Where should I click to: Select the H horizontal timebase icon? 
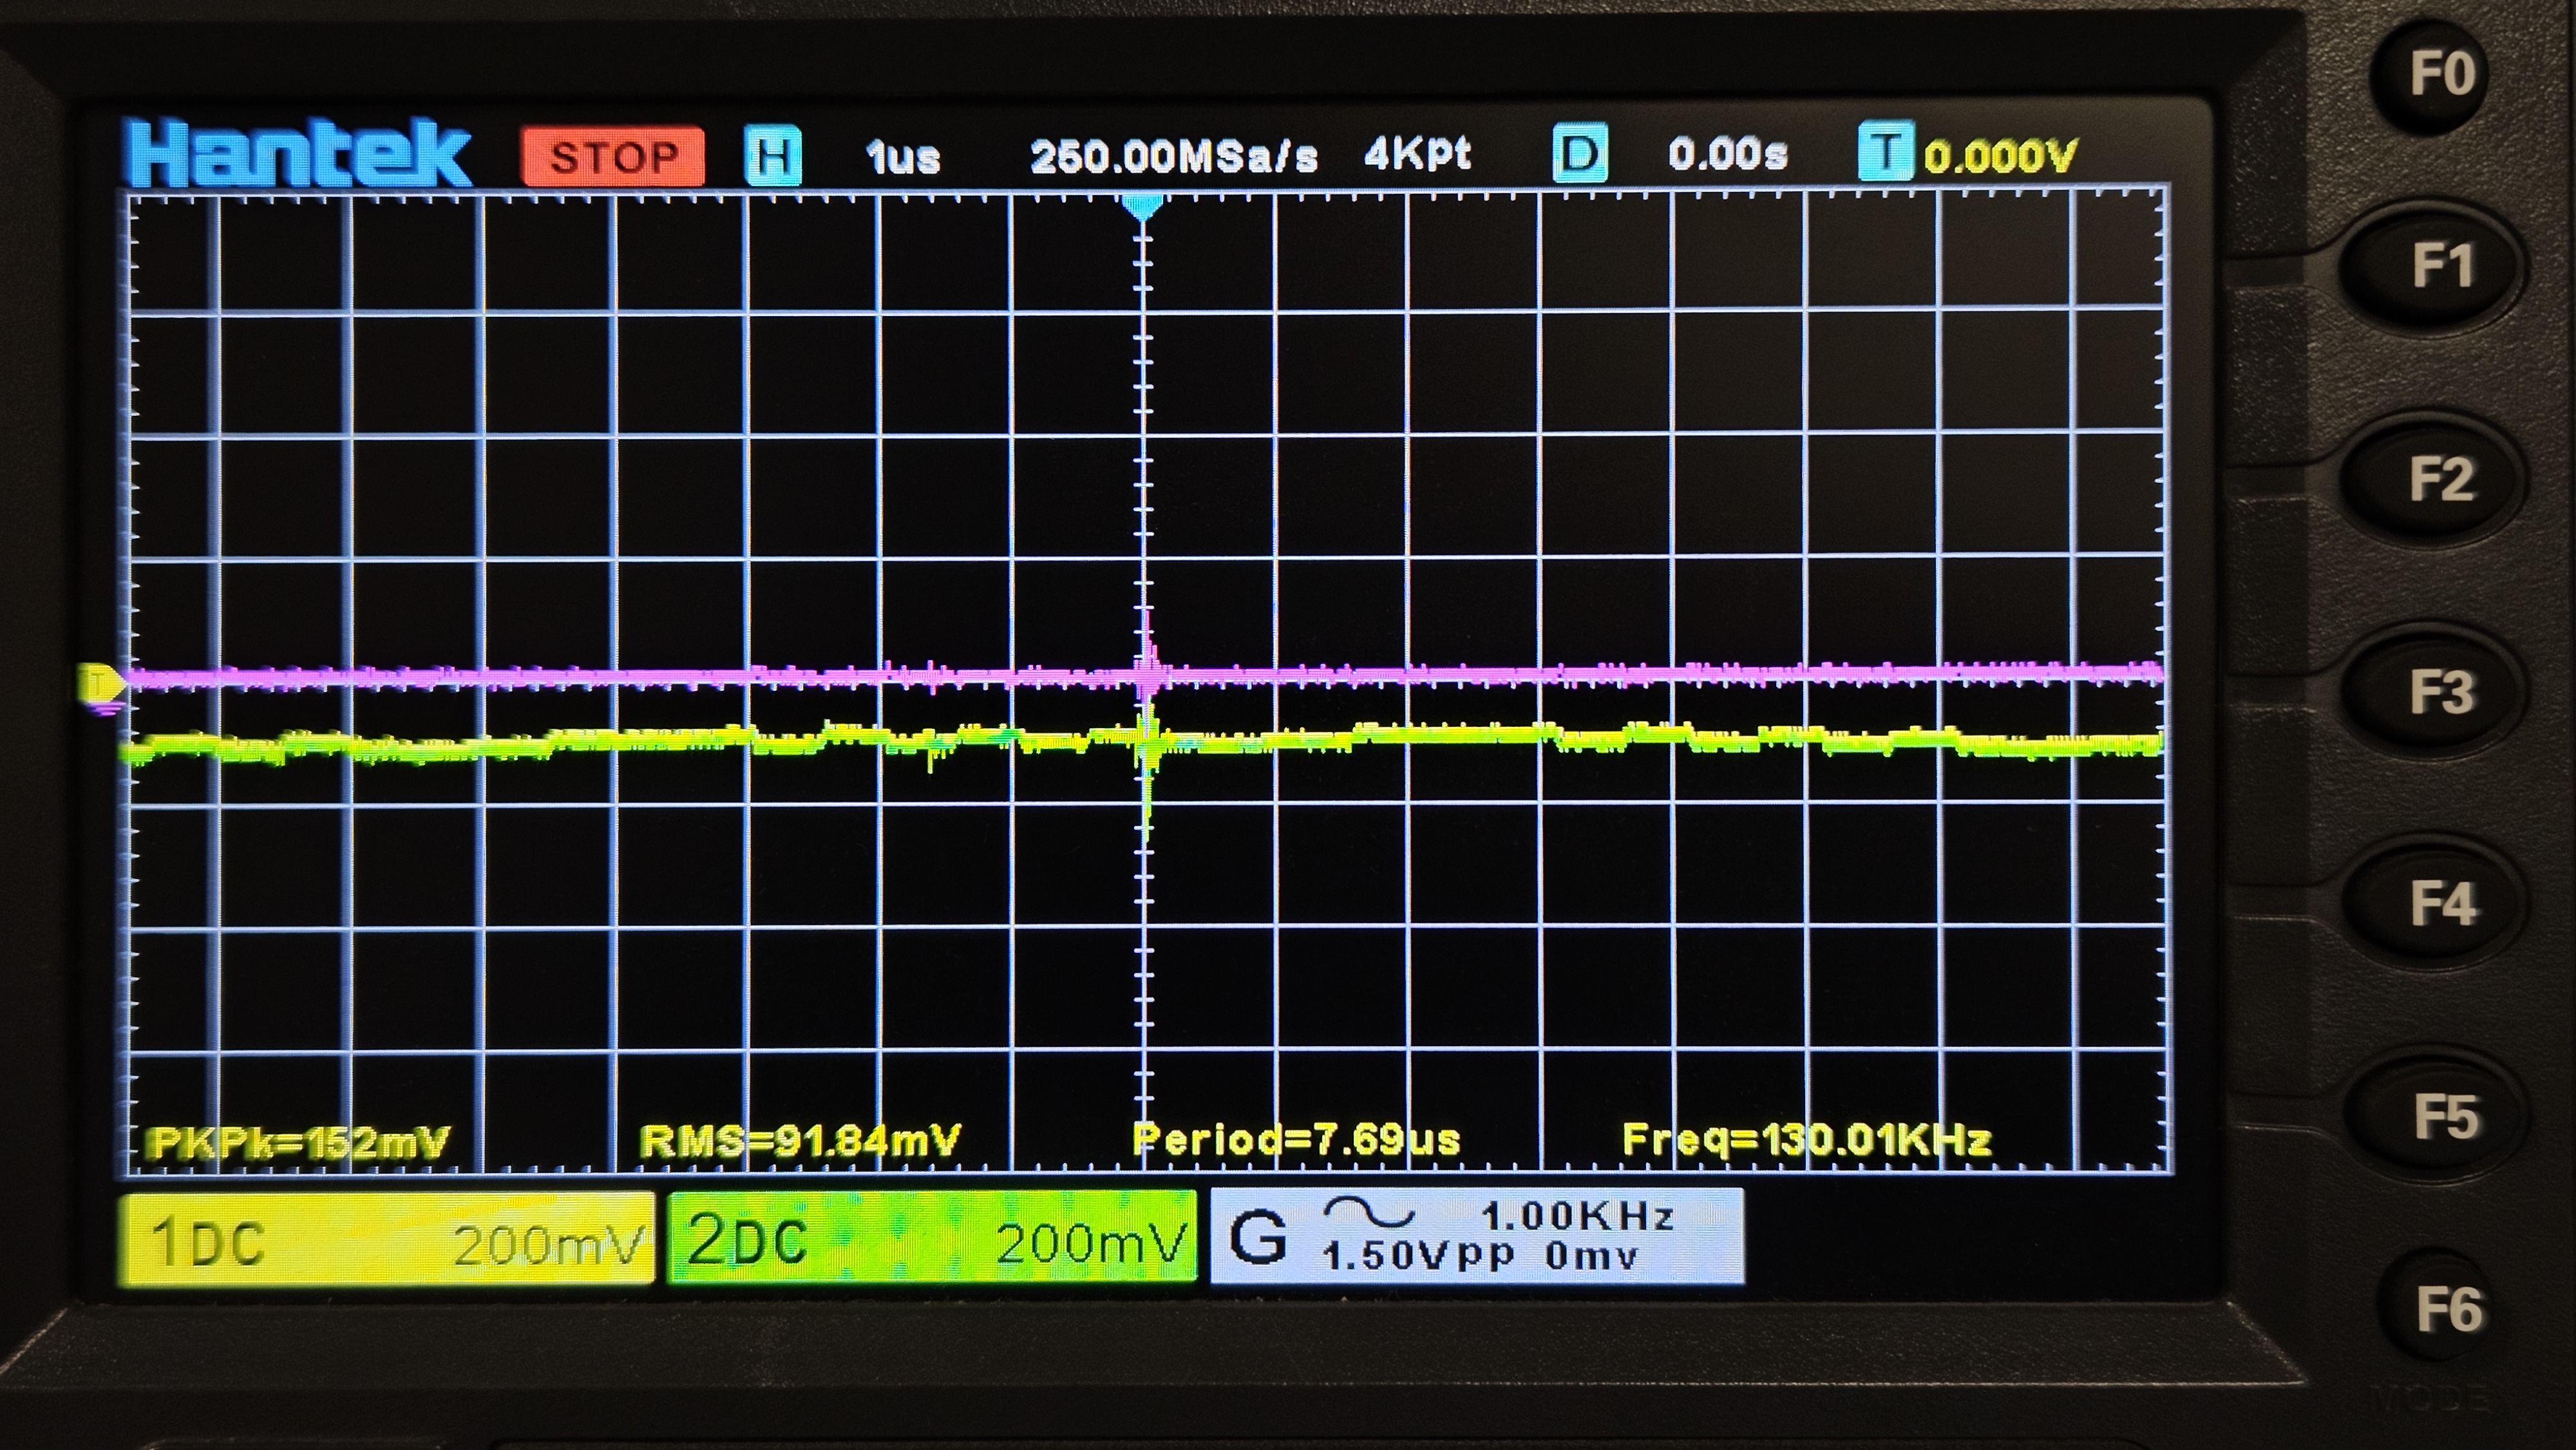pyautogui.click(x=773, y=157)
